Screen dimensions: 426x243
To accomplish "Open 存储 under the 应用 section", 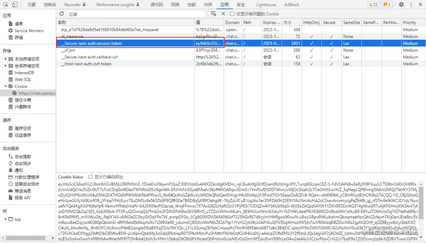I will 18,37.
